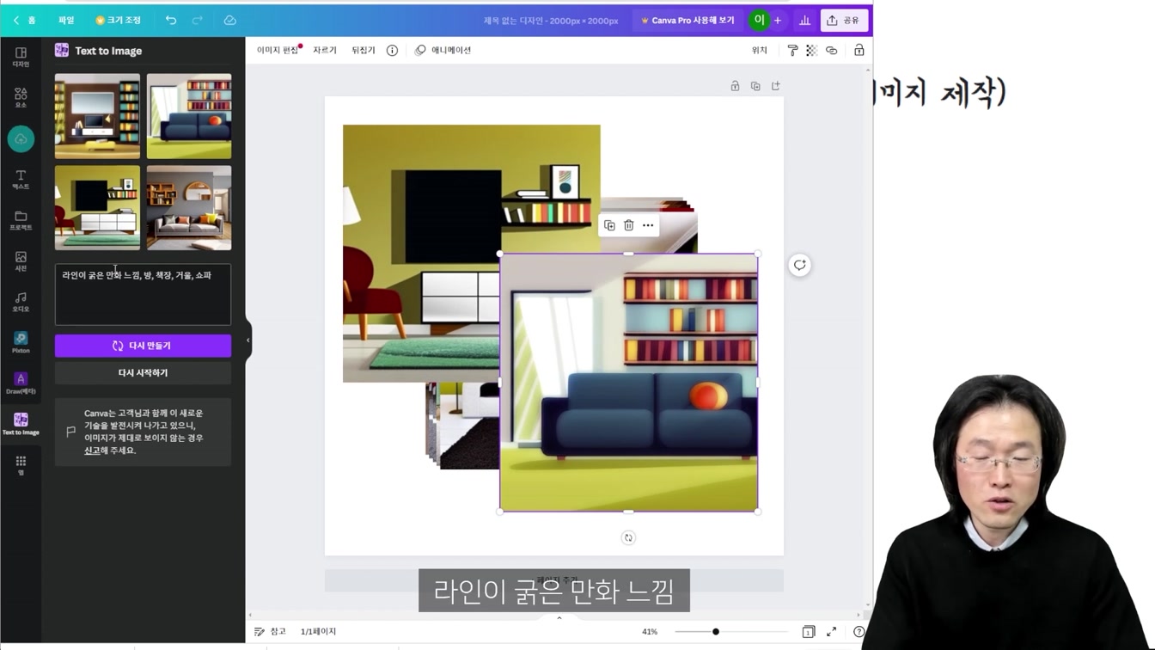The width and height of the screenshot is (1155, 650).
Task: Open the Draw(베타) tool in sidebar
Action: (21, 383)
